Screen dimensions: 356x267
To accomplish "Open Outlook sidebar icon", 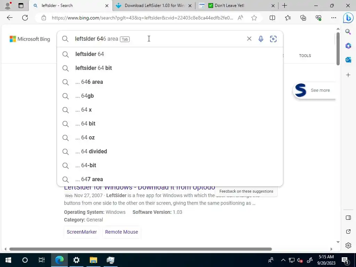I will coord(348,60).
